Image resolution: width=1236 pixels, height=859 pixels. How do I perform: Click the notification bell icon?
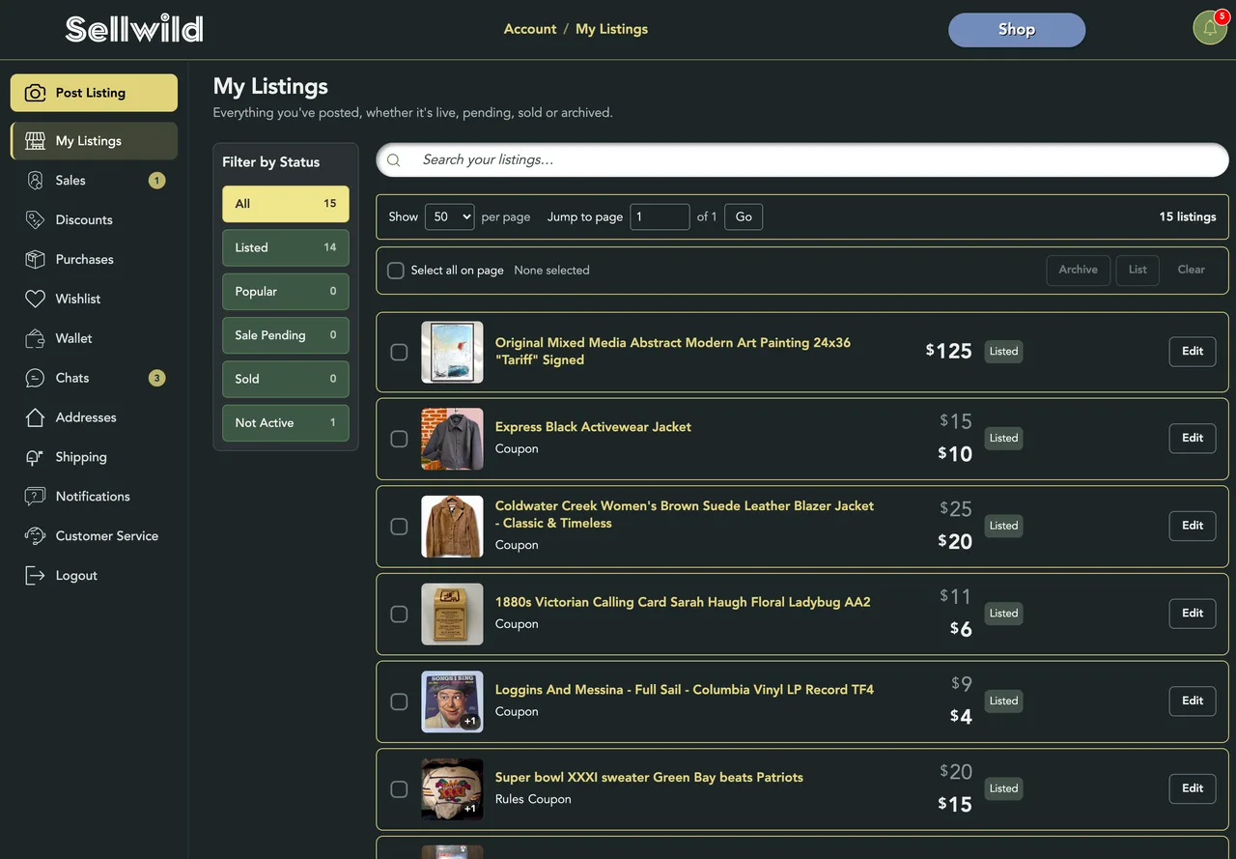point(1210,28)
